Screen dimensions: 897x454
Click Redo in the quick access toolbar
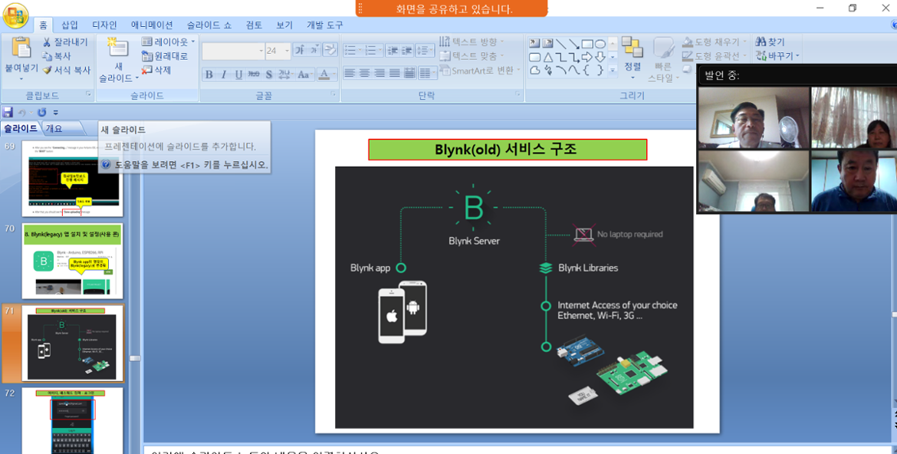coord(41,112)
